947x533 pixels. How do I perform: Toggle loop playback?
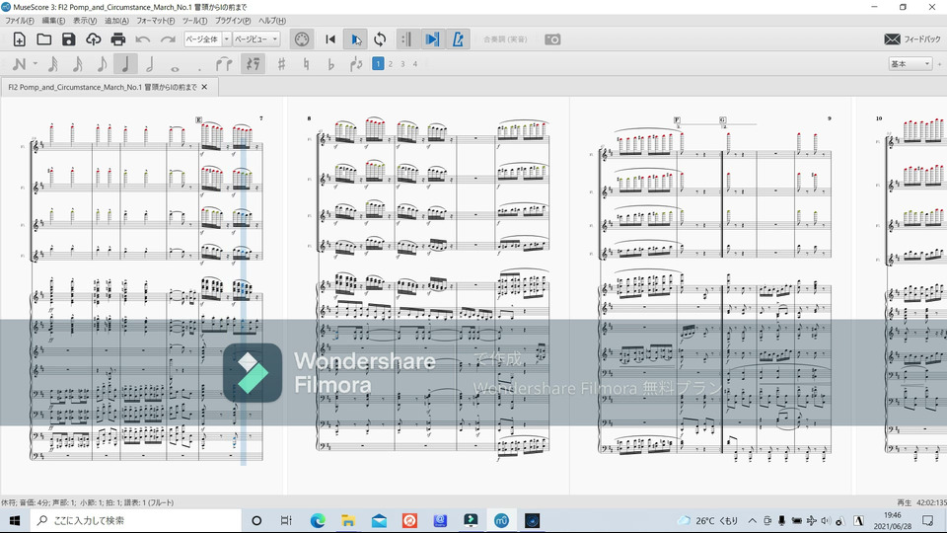pyautogui.click(x=380, y=39)
